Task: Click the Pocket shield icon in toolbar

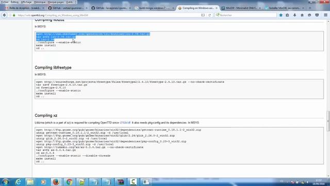Action: click(317, 15)
